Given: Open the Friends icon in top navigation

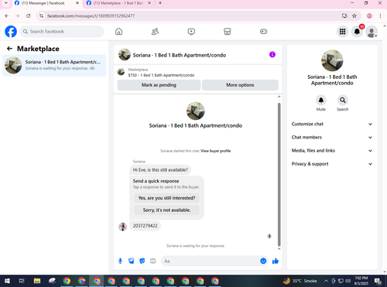Looking at the screenshot, I should pyautogui.click(x=155, y=32).
